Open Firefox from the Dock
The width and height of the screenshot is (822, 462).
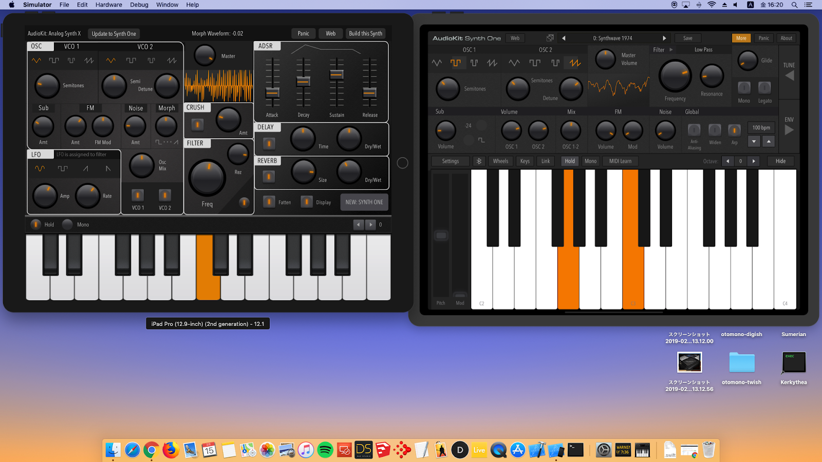click(171, 450)
